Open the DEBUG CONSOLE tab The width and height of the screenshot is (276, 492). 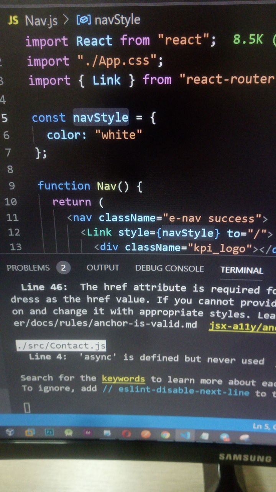tap(169, 269)
